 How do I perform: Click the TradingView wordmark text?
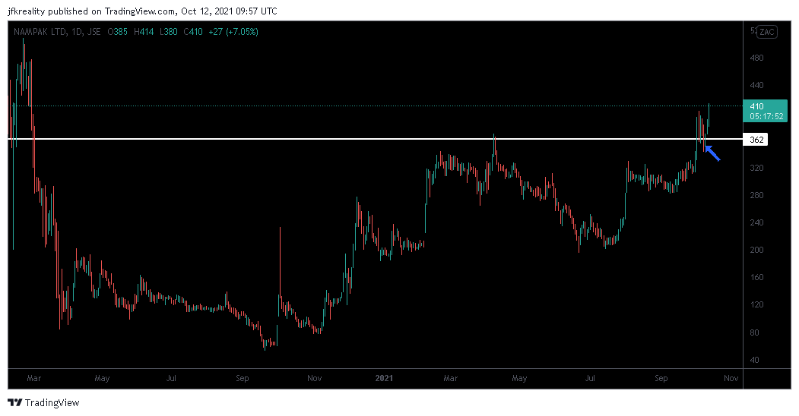52,403
